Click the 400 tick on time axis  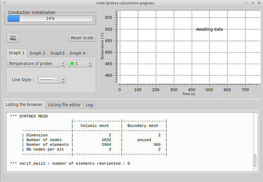[192, 90]
